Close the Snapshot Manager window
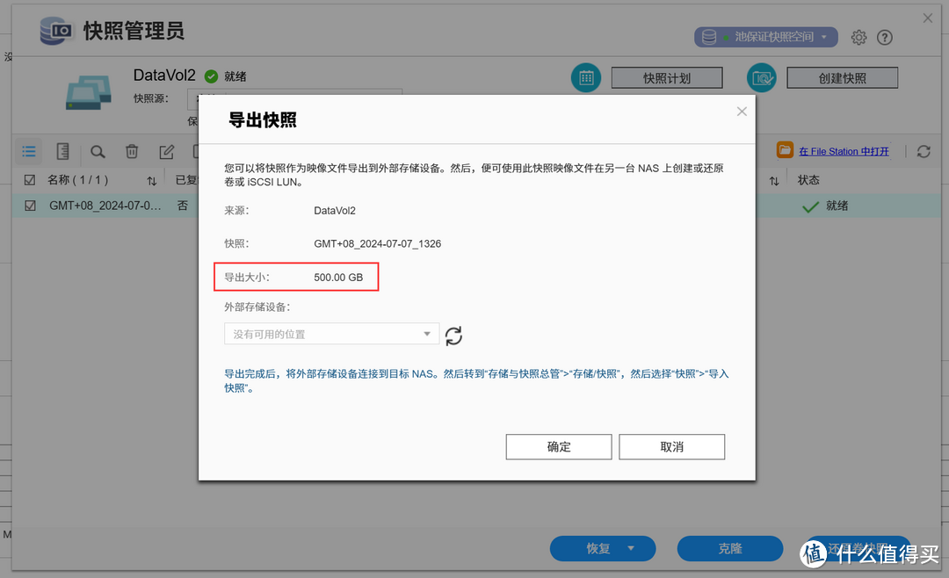The height and width of the screenshot is (578, 949). click(x=927, y=18)
